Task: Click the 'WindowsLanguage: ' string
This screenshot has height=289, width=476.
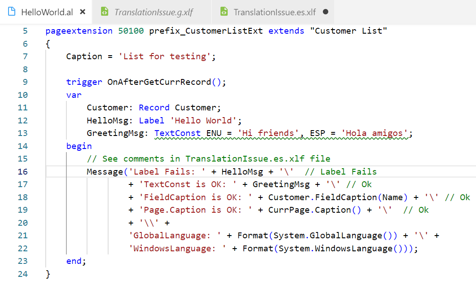Action: point(177,249)
